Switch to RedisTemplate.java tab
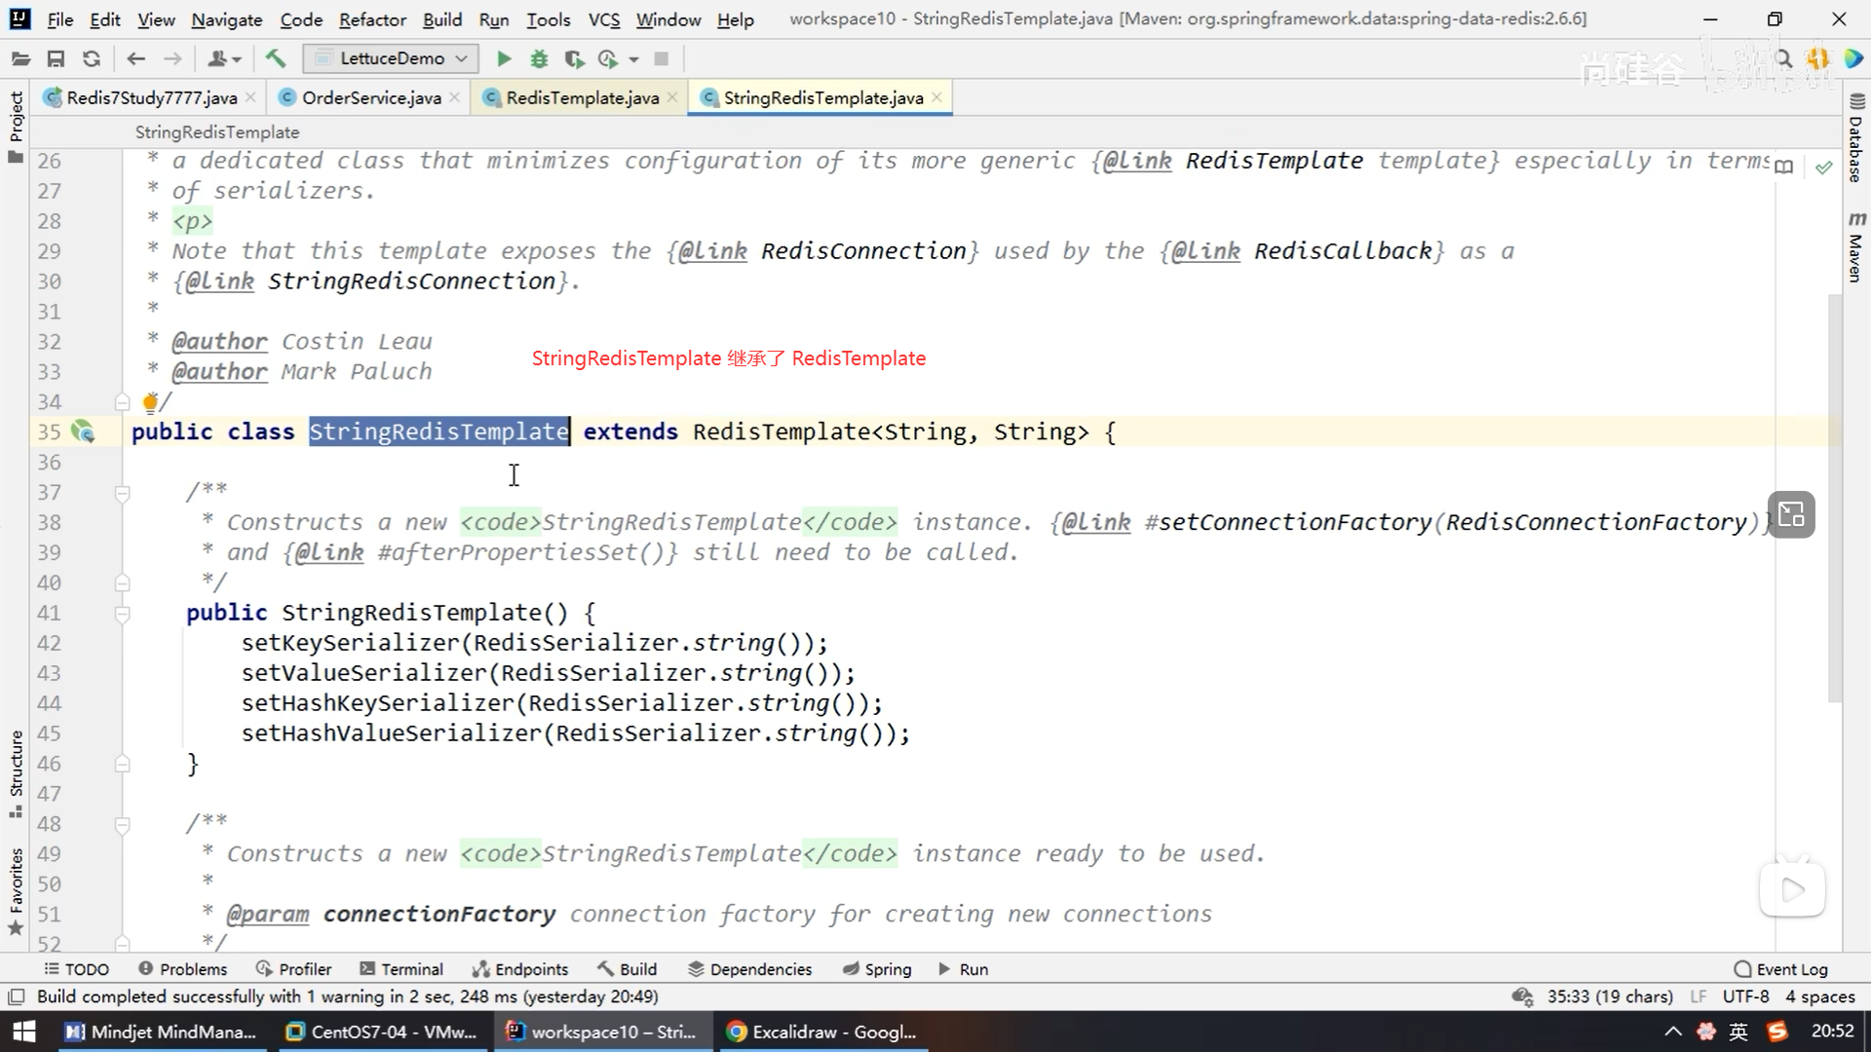Viewport: 1871px width, 1052px height. [x=581, y=97]
